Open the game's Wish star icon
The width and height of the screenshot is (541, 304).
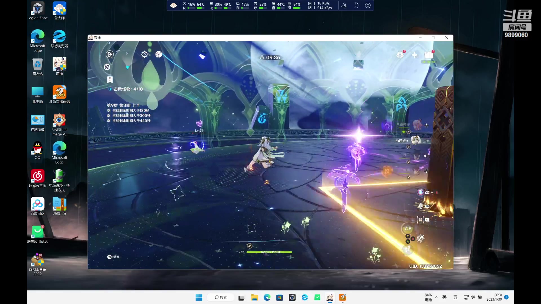414,55
